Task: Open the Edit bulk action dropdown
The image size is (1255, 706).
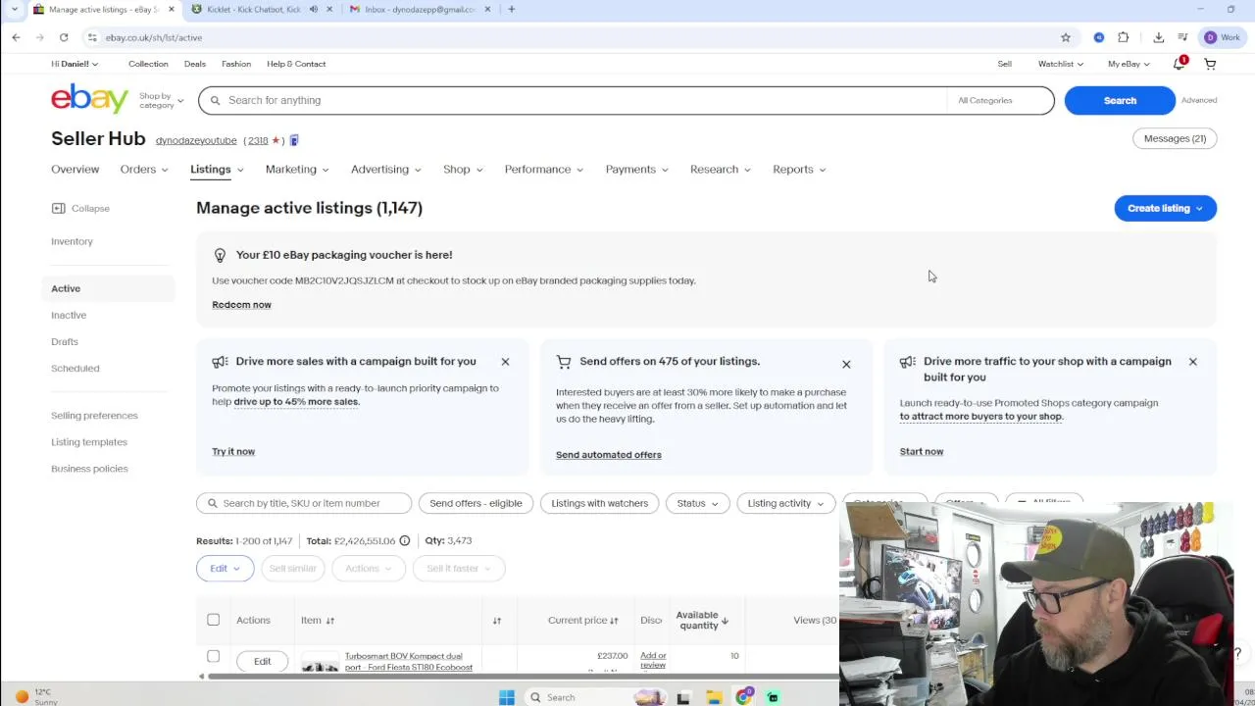Action: tap(225, 568)
